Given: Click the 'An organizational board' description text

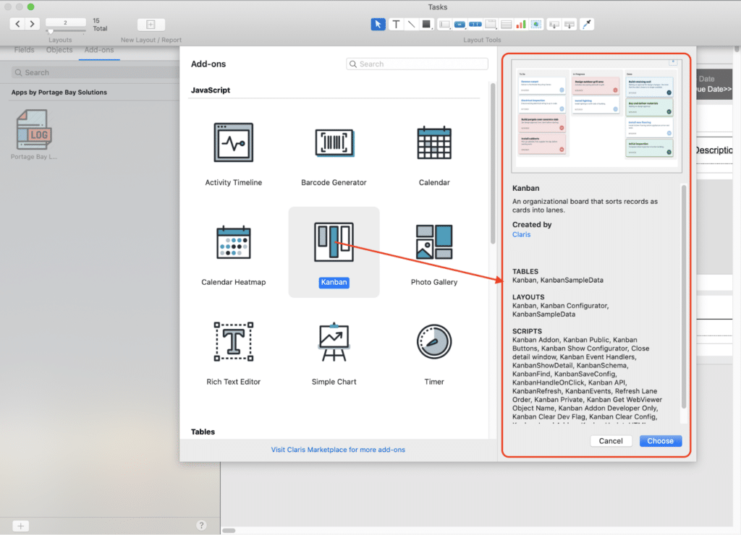Looking at the screenshot, I should (x=585, y=205).
